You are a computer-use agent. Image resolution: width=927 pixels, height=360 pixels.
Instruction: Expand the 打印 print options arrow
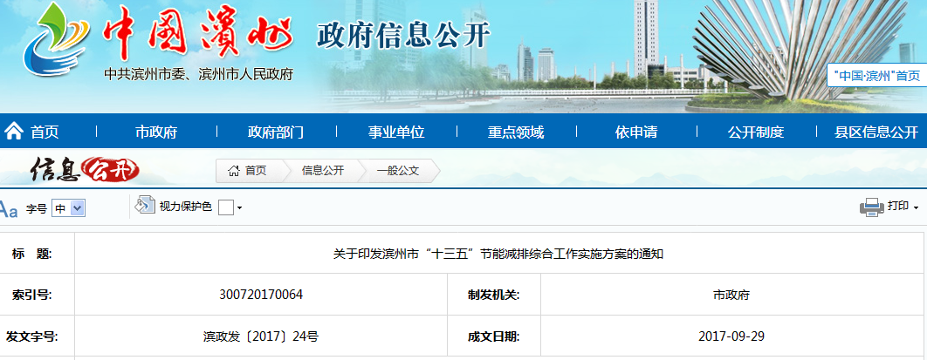click(x=916, y=208)
